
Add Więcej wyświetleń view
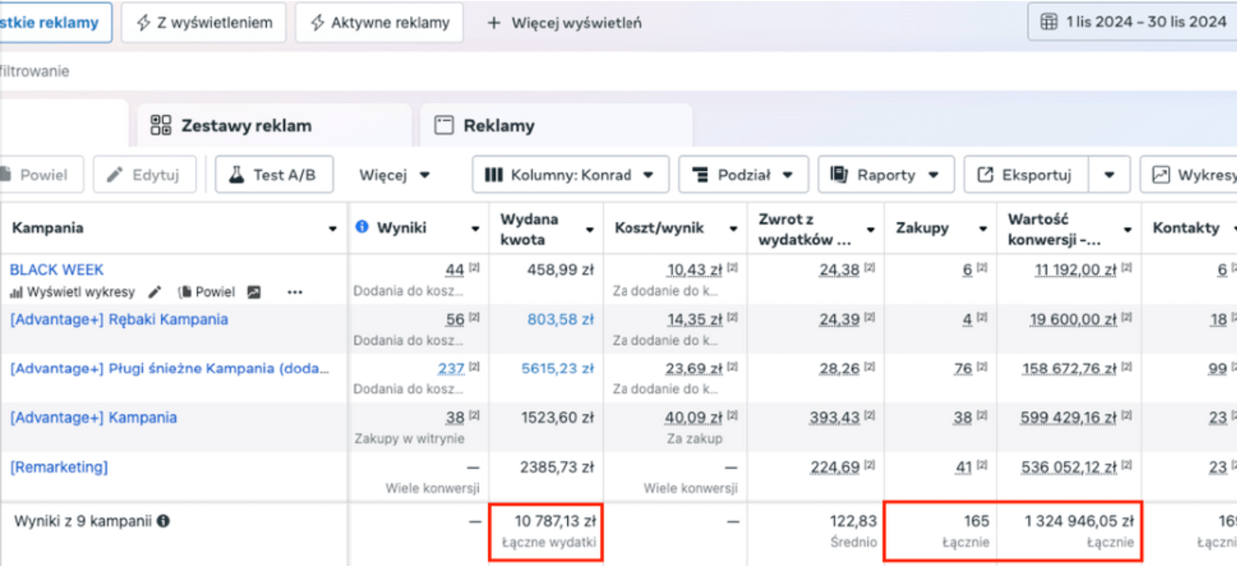tap(564, 22)
